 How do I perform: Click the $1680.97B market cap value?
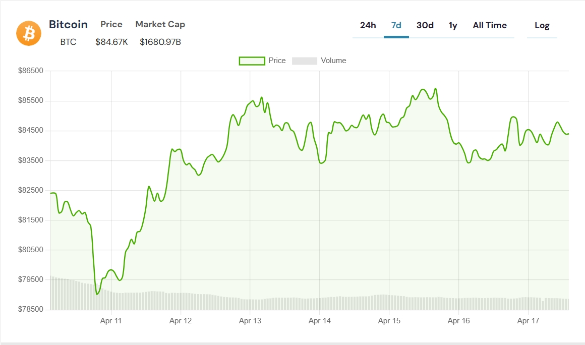pyautogui.click(x=160, y=42)
